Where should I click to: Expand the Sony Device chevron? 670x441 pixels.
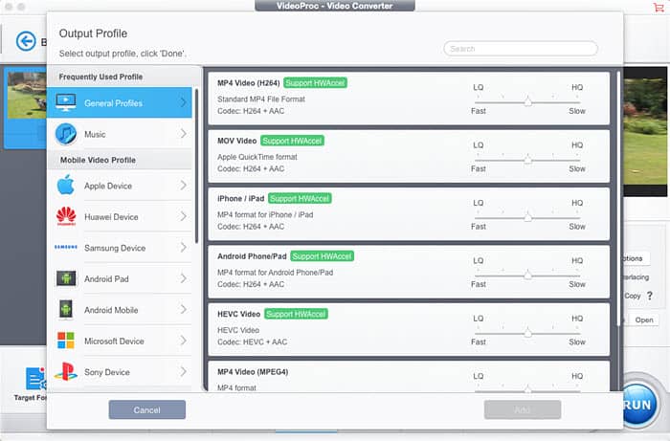click(x=184, y=371)
